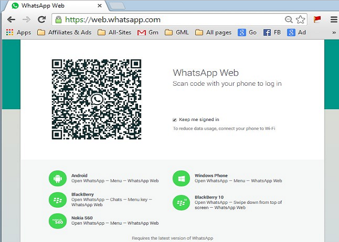Click the 'WhatsApp Web' page heading

[206, 73]
